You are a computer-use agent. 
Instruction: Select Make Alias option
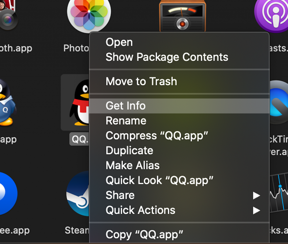(x=132, y=165)
